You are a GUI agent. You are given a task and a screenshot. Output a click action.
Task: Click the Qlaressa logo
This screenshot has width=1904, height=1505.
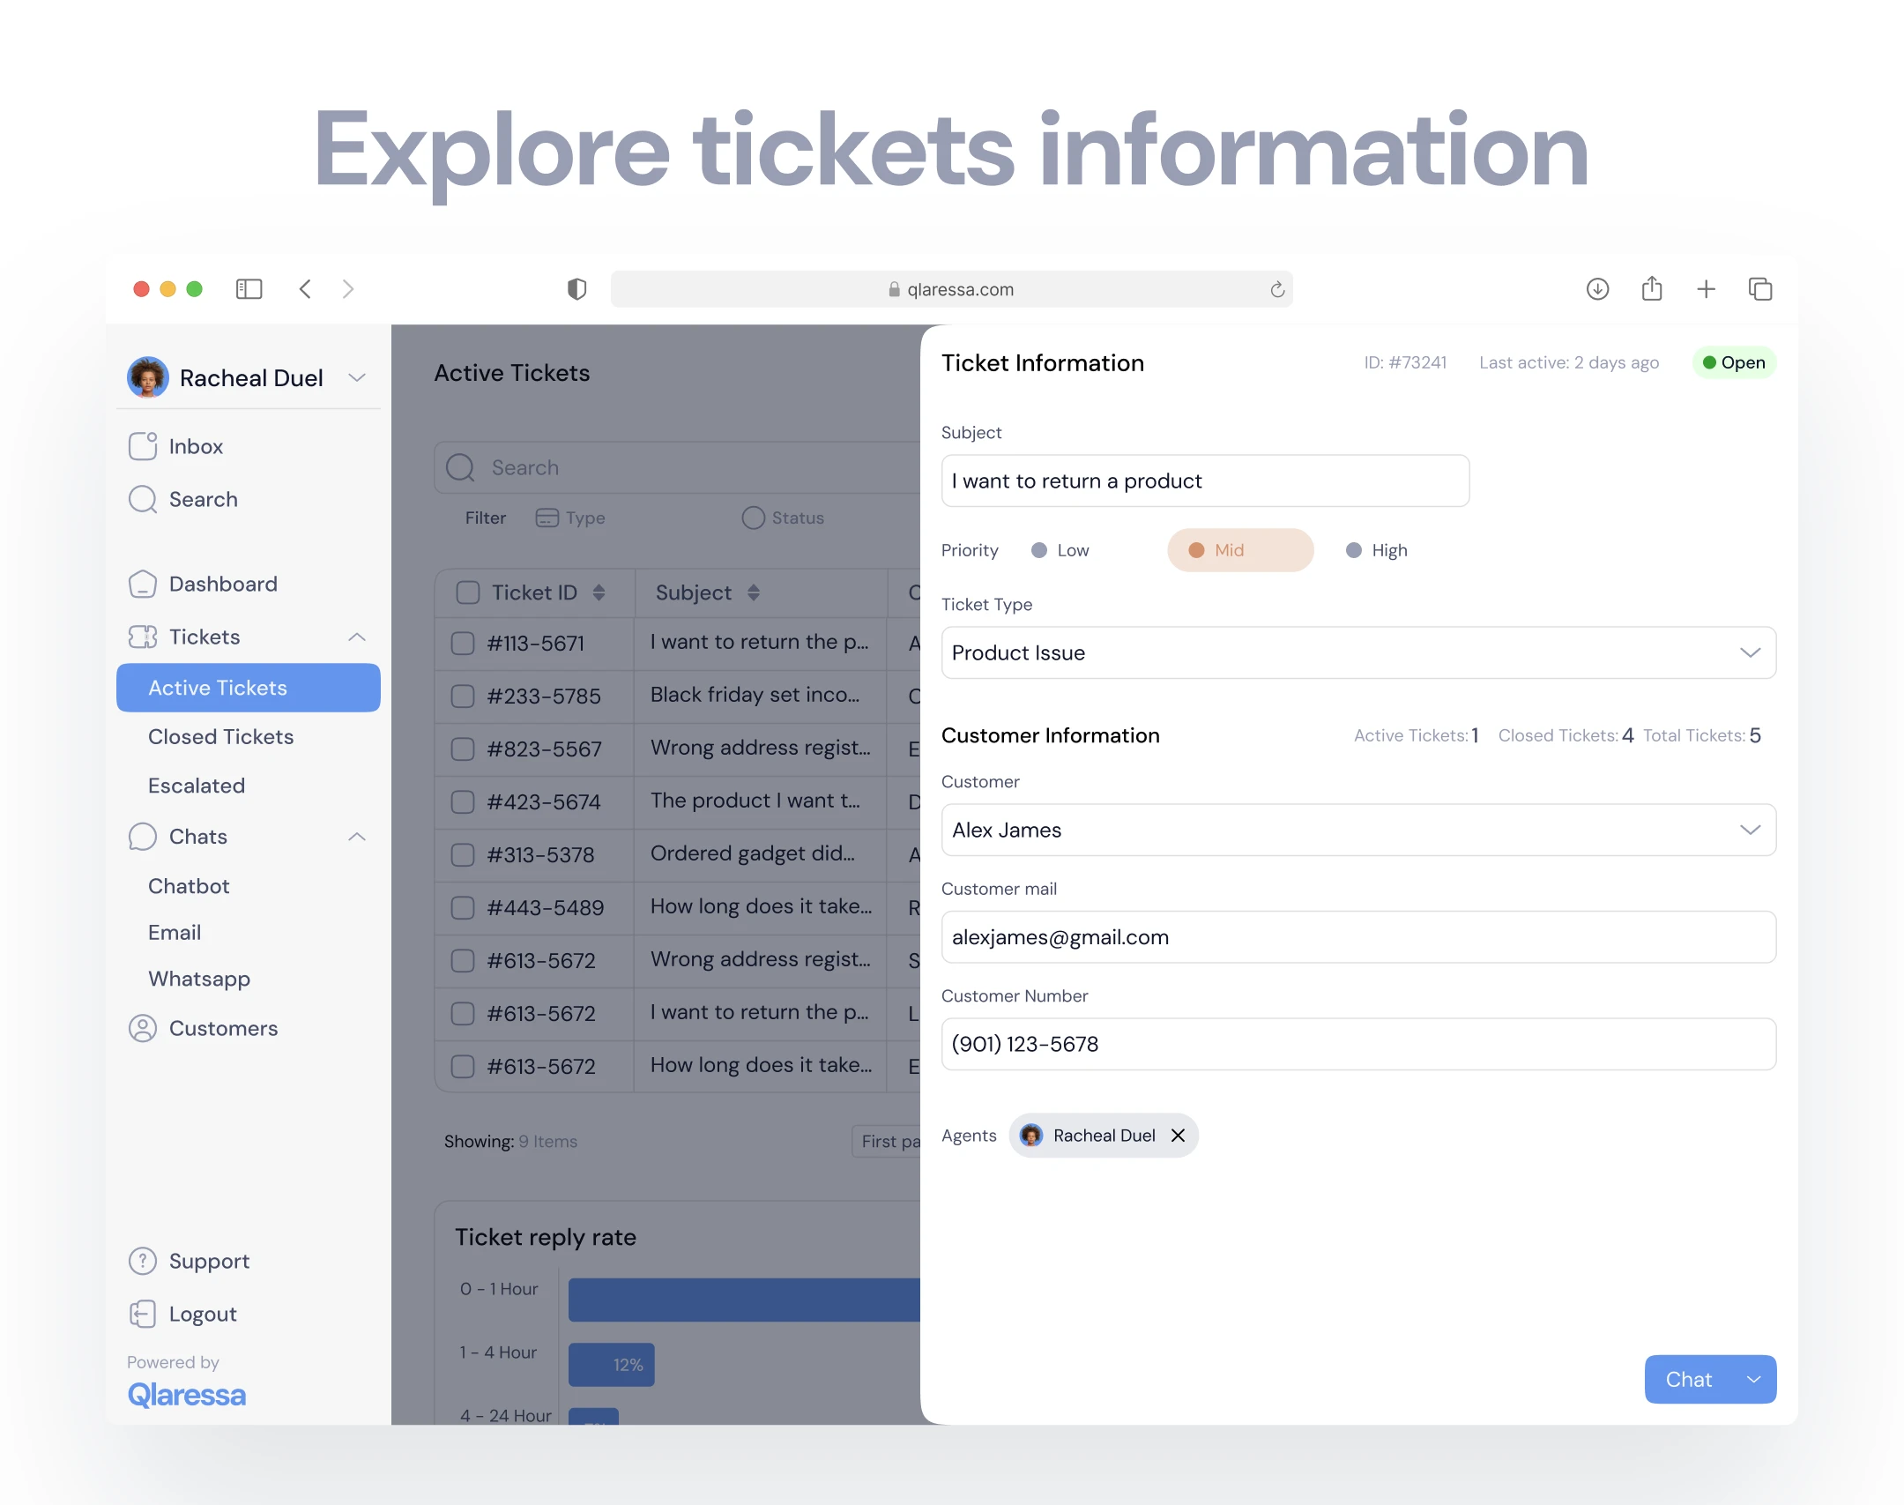(x=187, y=1395)
